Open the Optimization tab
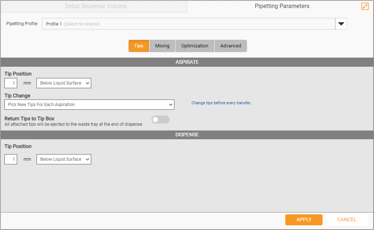Viewport: 374px width, 230px height. [195, 46]
